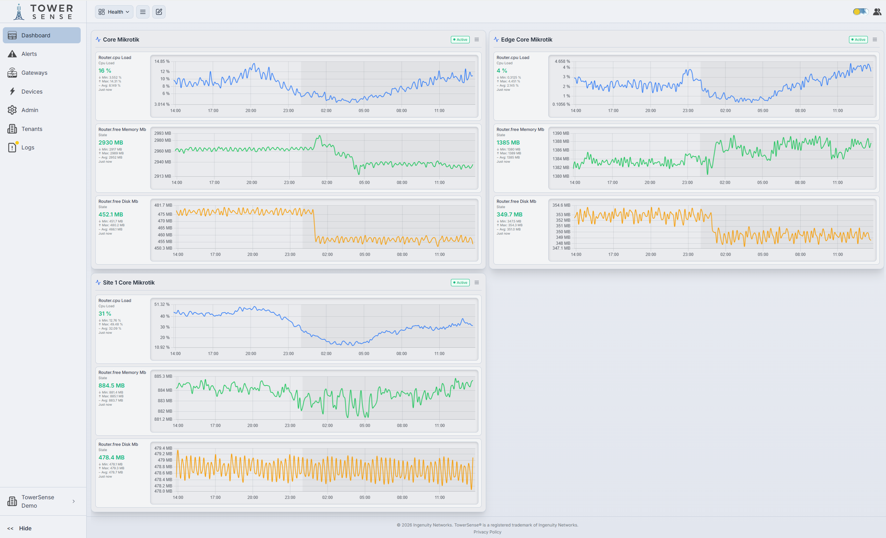
Task: Expand the TowerSense Demo tenant chevron
Action: (x=74, y=501)
